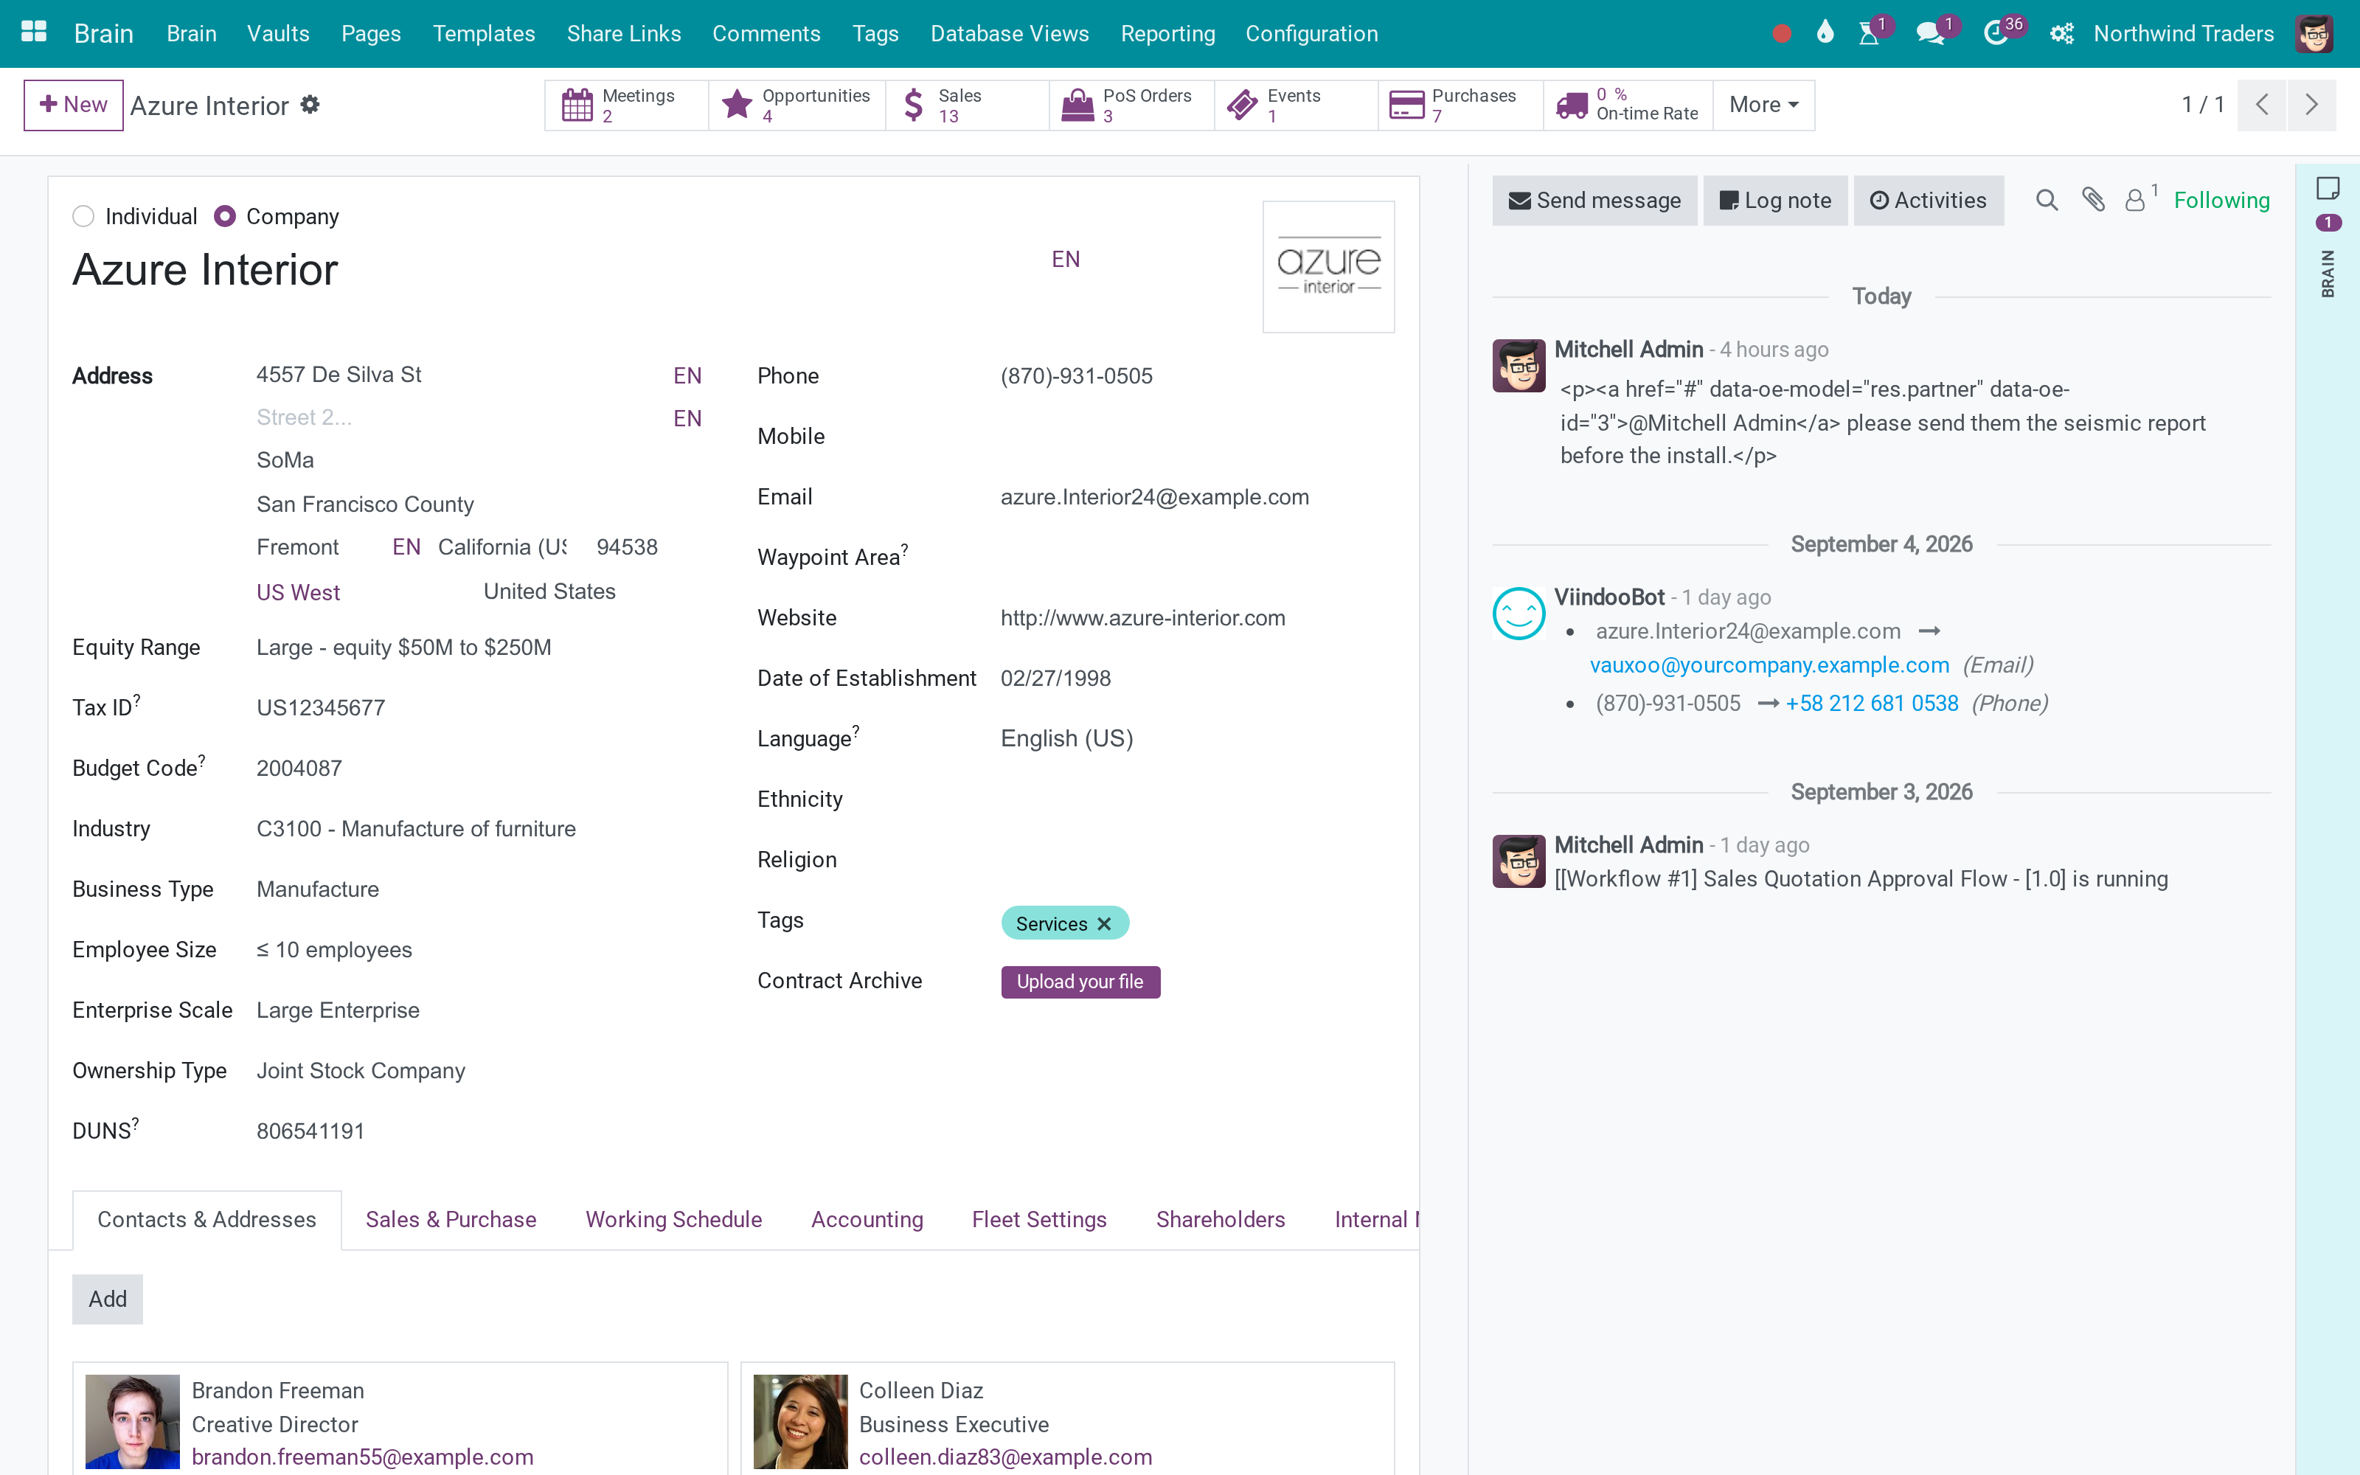The image size is (2360, 1475).
Task: Open Sales stat button
Action: click(x=968, y=105)
